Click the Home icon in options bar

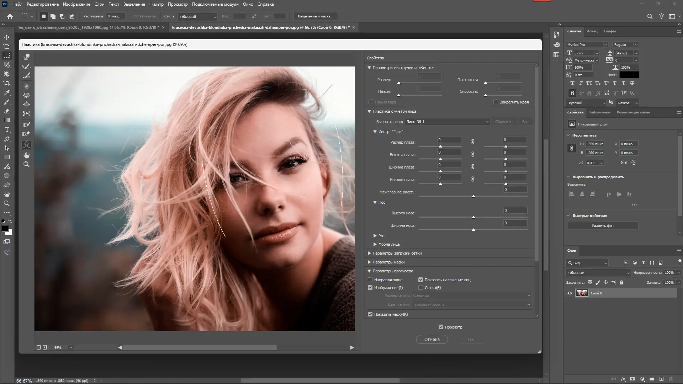point(10,16)
